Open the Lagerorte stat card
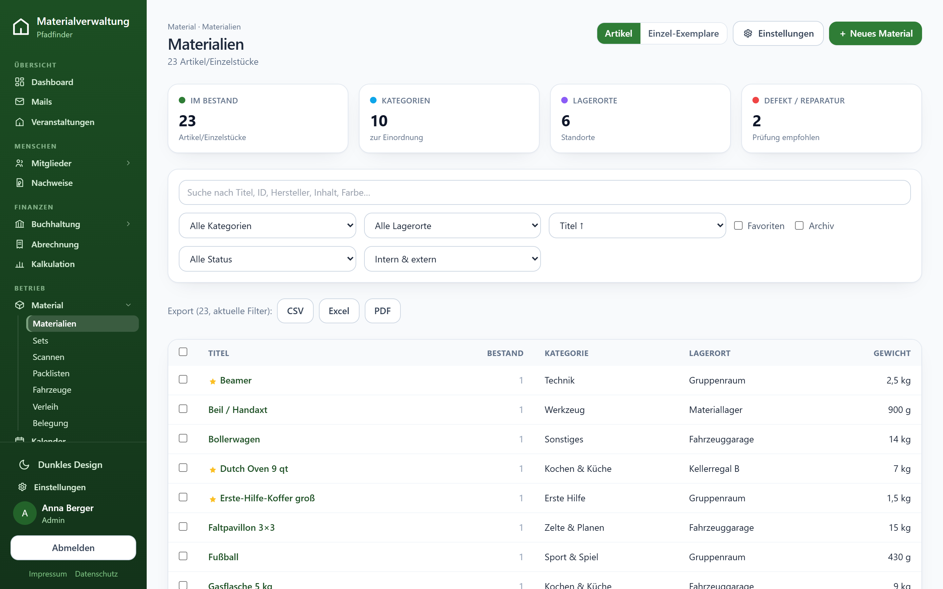Viewport: 943px width, 589px height. click(x=640, y=118)
